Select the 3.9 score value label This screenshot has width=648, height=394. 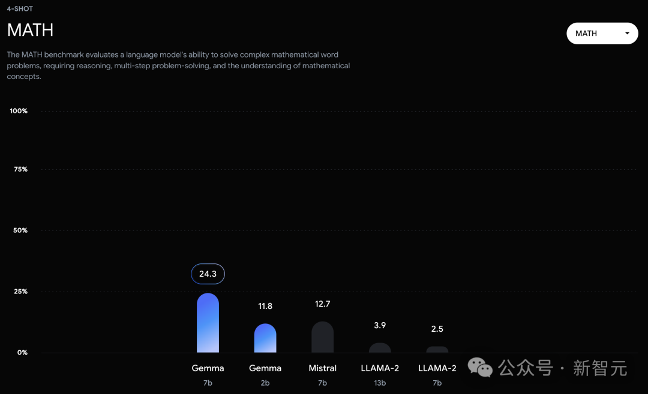point(380,325)
